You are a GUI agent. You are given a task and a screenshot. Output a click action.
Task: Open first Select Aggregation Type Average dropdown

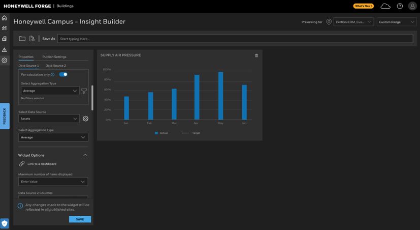pyautogui.click(x=50, y=91)
